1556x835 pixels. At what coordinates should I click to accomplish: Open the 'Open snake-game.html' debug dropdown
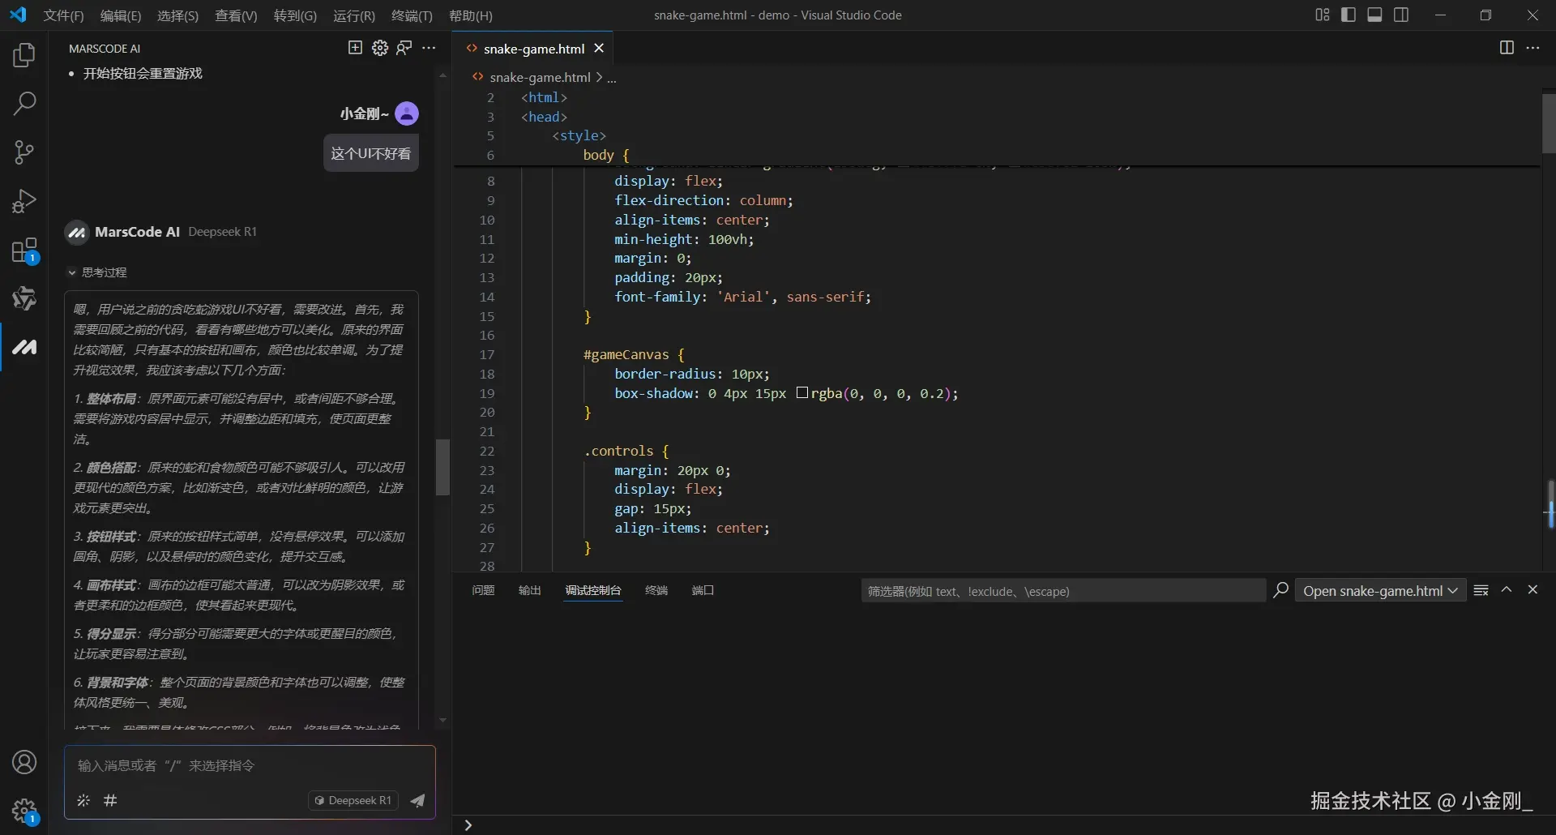pyautogui.click(x=1380, y=591)
